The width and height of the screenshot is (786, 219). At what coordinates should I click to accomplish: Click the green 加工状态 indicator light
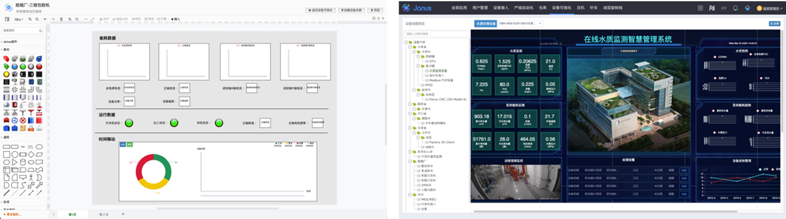tap(174, 123)
